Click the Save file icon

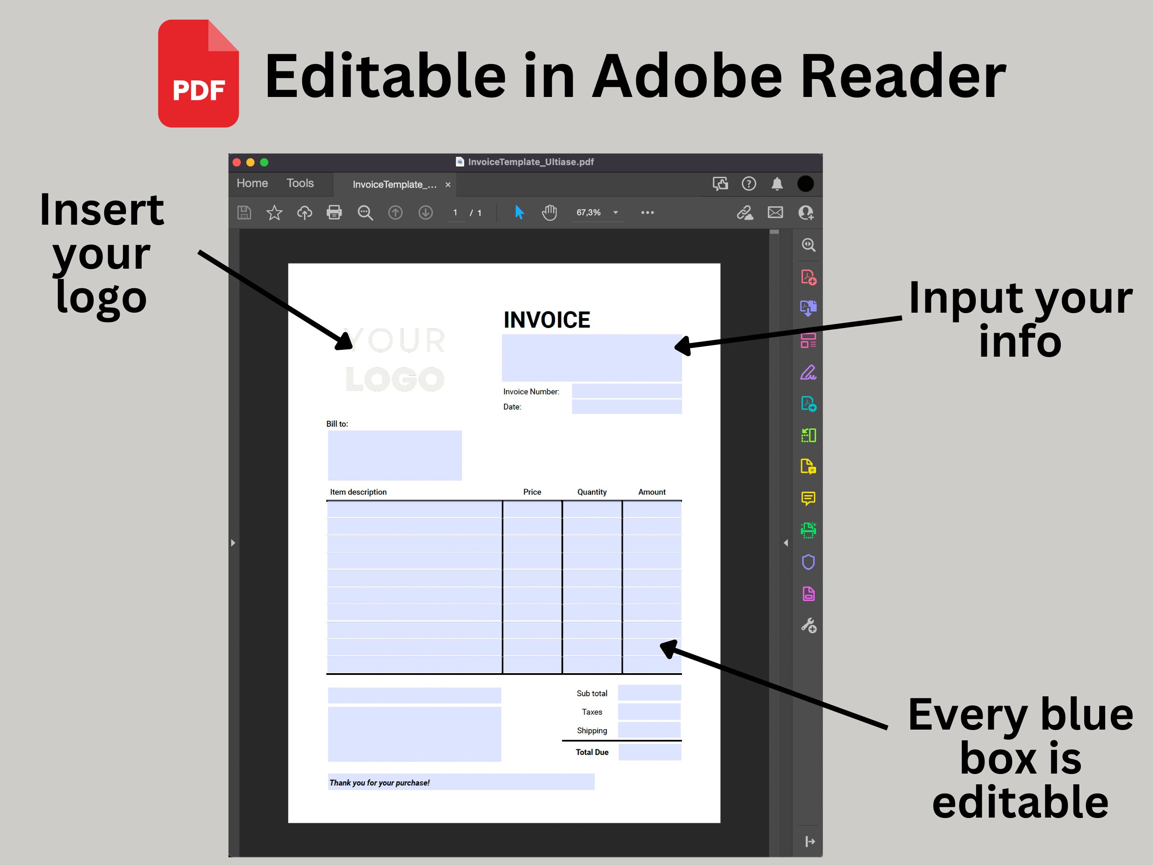244,213
